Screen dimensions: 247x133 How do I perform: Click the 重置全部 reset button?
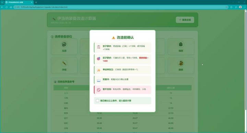(185, 20)
